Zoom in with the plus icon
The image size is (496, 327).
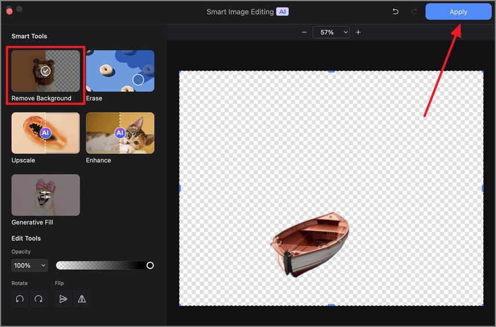coord(358,32)
